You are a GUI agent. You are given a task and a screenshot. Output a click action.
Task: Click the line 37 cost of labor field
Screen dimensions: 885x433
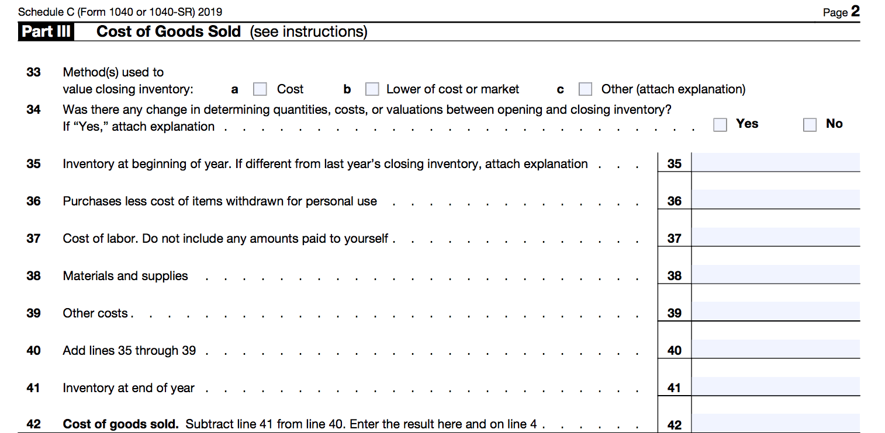775,237
